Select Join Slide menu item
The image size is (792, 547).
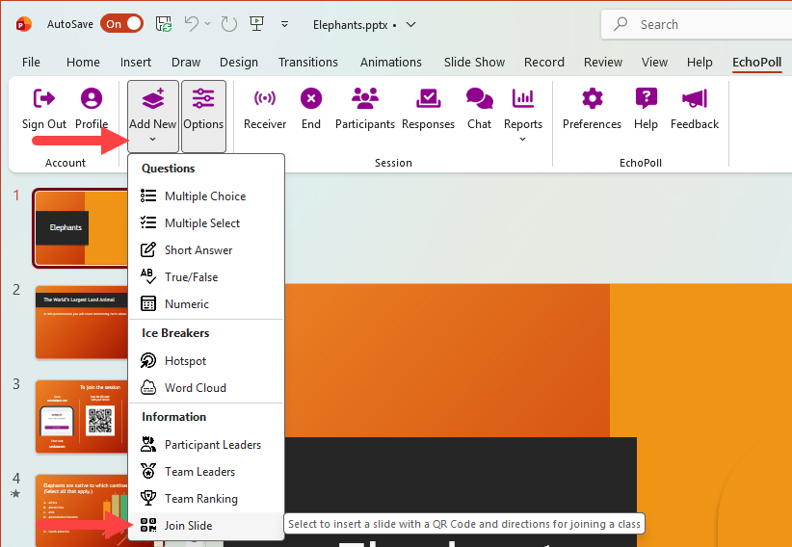coord(206,525)
